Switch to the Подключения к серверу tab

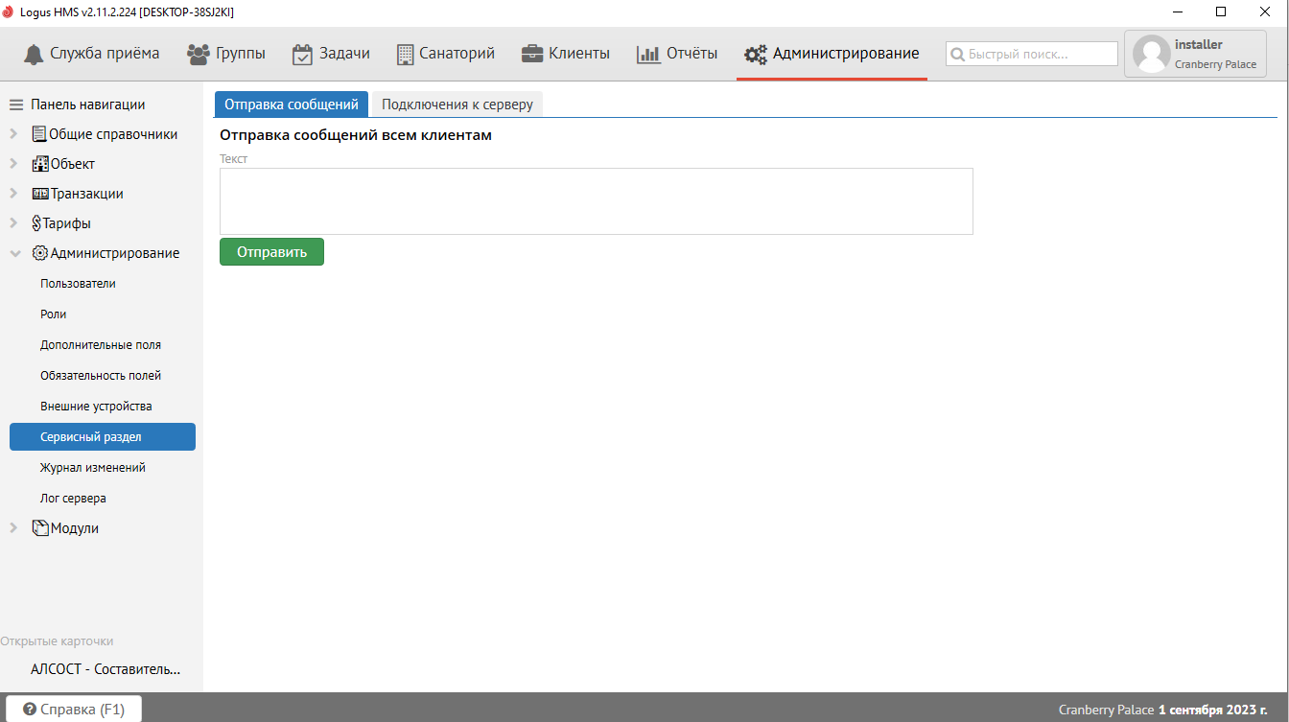click(x=457, y=105)
